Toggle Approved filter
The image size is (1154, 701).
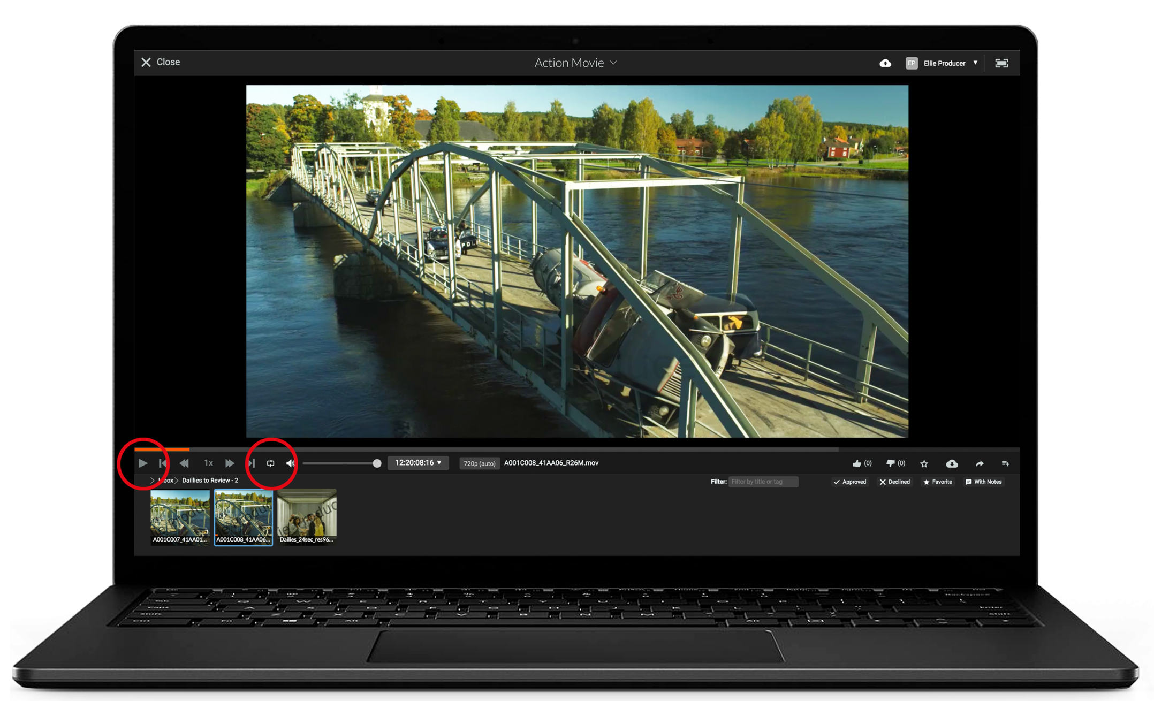849,482
